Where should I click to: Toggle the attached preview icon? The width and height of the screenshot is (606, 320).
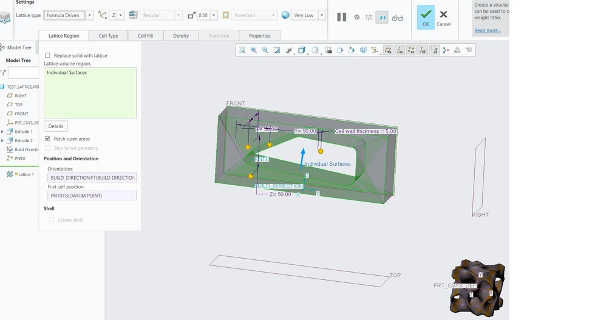pos(382,18)
